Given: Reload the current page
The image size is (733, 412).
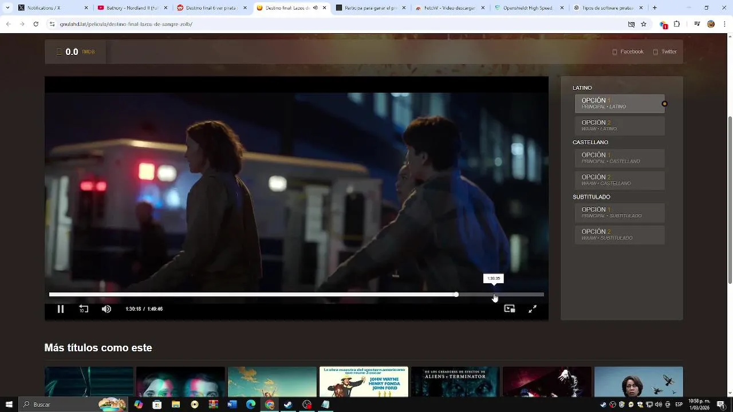Looking at the screenshot, I should 36,24.
